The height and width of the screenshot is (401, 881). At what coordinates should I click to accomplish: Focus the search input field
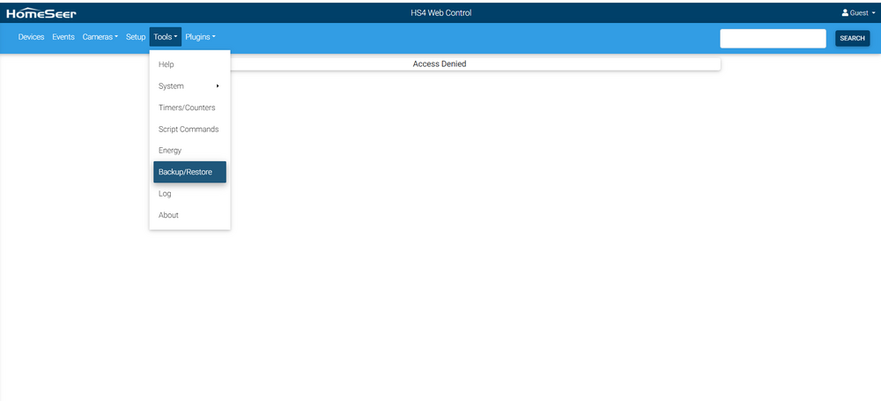(x=774, y=38)
